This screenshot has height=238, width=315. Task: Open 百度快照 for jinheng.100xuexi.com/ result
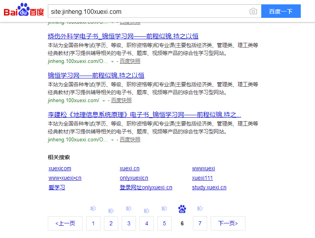point(121,101)
